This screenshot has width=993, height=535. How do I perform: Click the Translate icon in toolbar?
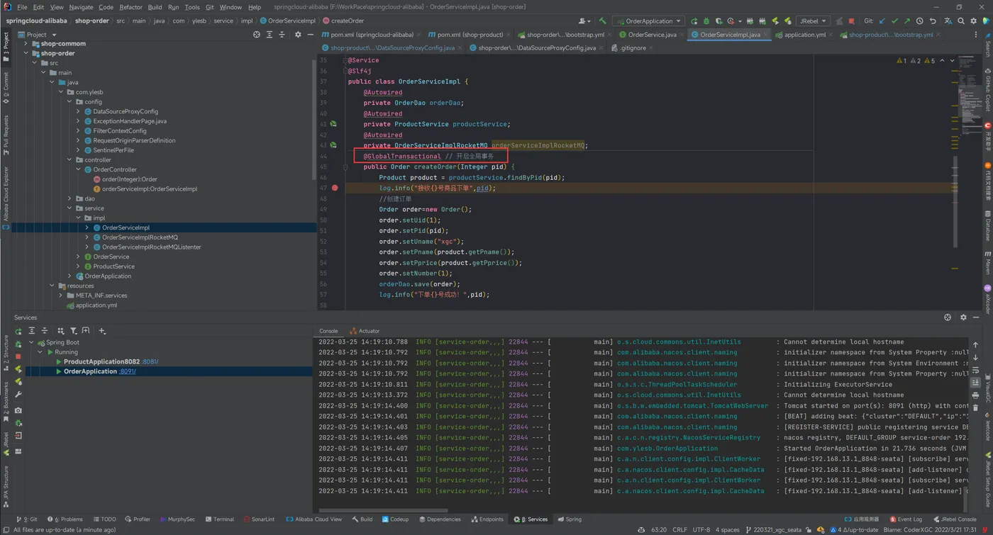click(x=948, y=21)
